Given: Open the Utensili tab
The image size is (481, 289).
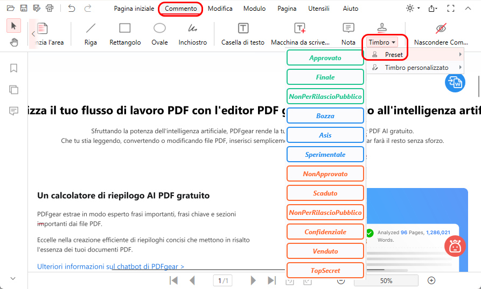Looking at the screenshot, I should click(x=319, y=9).
